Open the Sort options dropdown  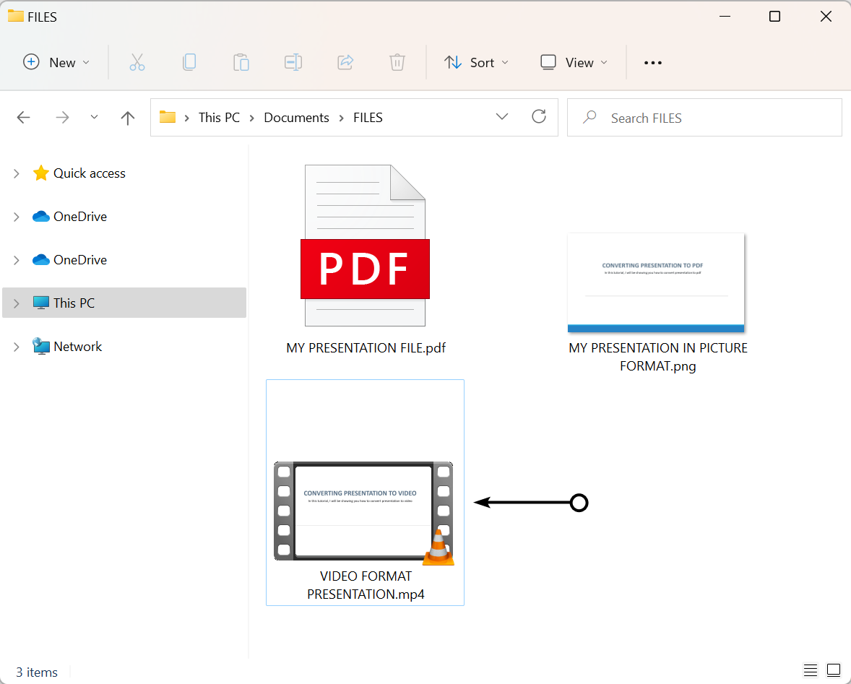click(x=476, y=62)
